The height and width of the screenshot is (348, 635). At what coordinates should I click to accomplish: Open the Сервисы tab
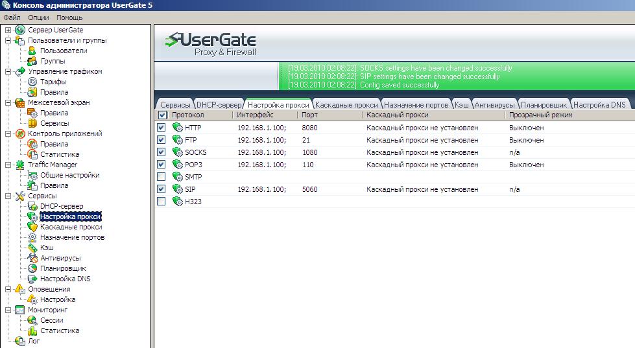(x=175, y=104)
